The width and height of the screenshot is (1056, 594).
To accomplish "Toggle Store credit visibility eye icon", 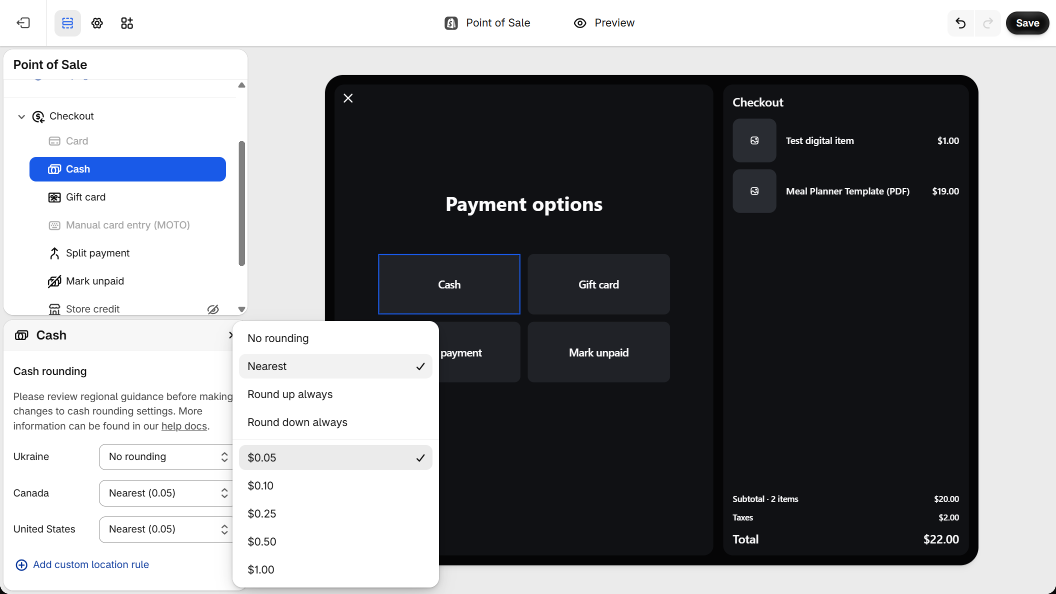I will point(213,309).
